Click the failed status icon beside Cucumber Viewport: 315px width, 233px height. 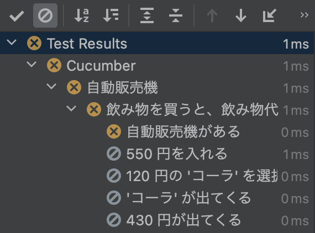[x=54, y=65]
